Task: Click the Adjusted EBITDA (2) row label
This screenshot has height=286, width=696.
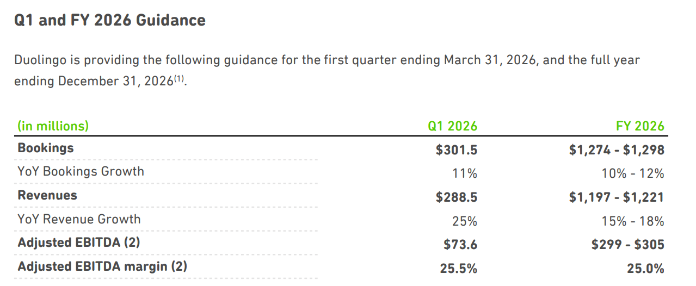Action: click(x=78, y=243)
